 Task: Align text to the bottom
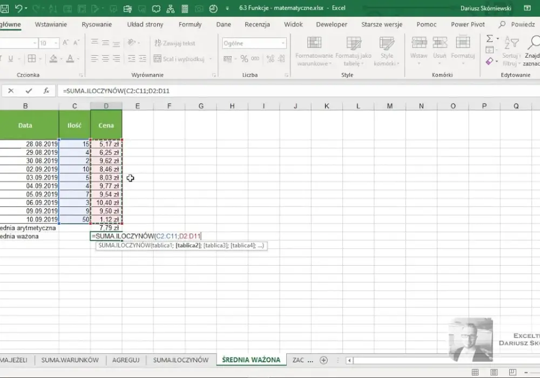[117, 43]
